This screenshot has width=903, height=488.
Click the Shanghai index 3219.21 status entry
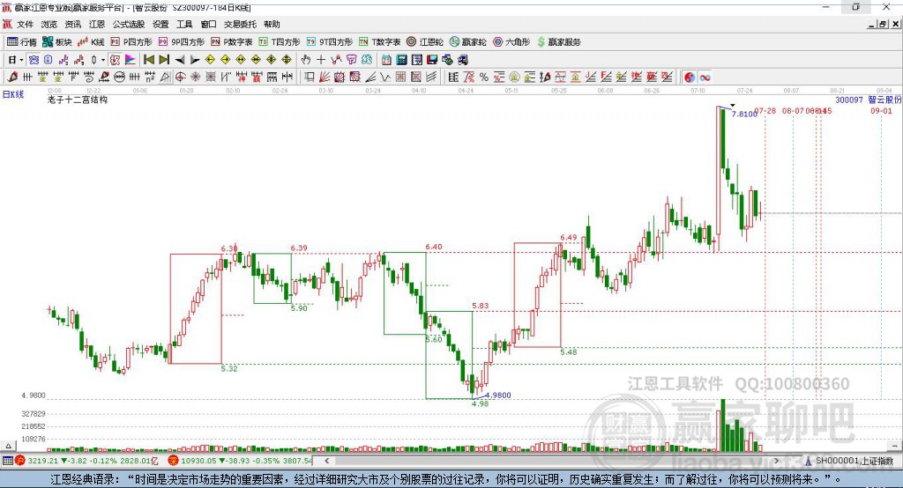tap(92, 461)
